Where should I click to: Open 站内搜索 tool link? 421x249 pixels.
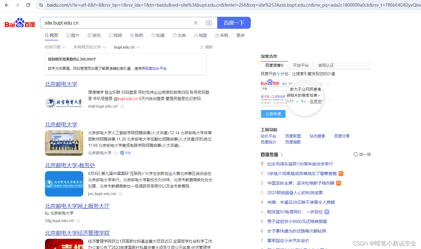317,136
